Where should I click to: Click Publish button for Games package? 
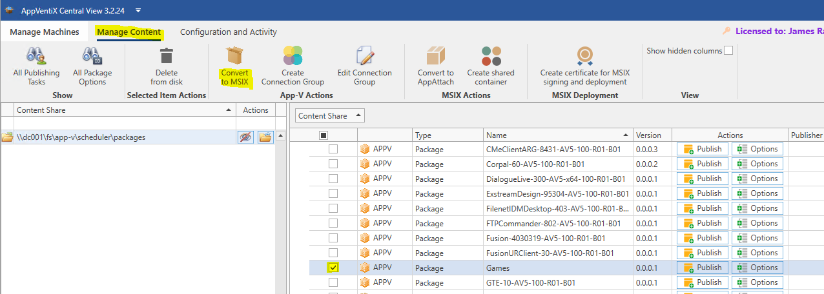click(x=703, y=268)
